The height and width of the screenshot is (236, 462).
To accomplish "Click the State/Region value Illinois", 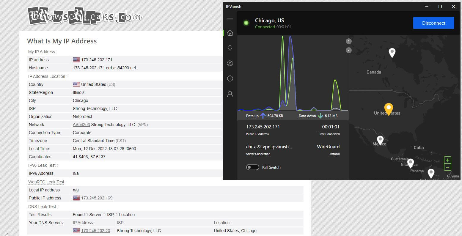I will pos(78,92).
